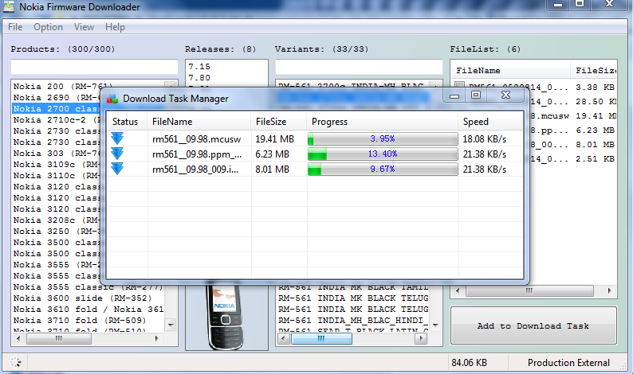Click the 13.40% progress bar
The image size is (633, 374).
tap(383, 154)
